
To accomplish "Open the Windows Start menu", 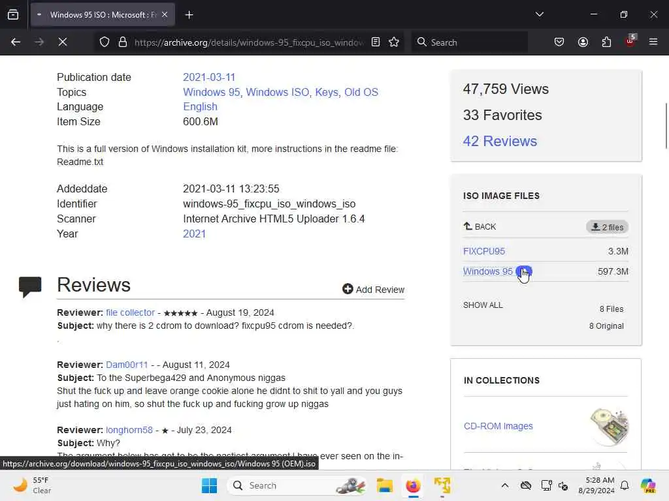I will coord(209,485).
